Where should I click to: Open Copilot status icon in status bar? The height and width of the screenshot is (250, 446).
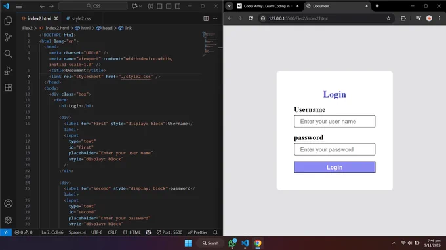tap(148, 232)
